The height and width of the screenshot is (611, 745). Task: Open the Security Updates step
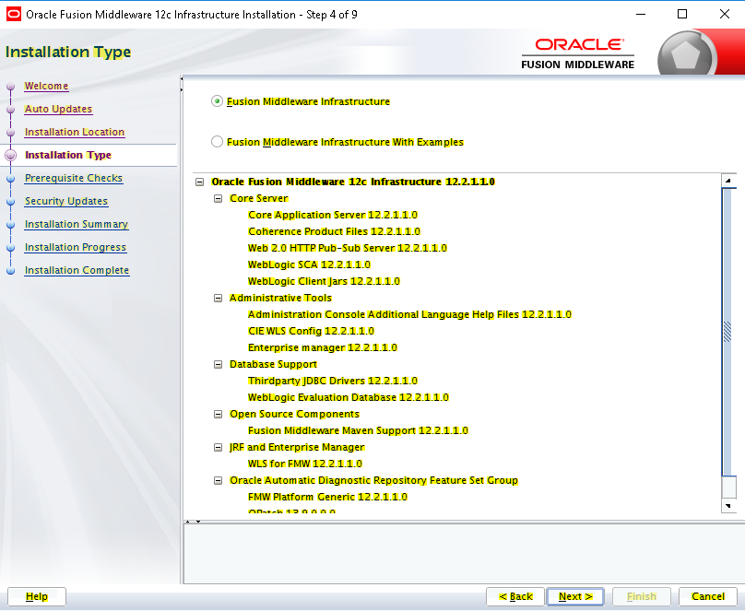point(66,201)
